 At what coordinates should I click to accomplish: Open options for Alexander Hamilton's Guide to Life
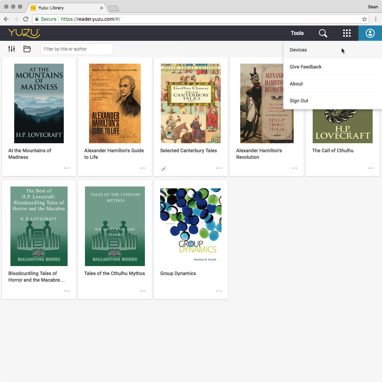143,168
